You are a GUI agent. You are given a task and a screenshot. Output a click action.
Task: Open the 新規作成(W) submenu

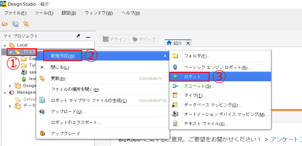(103, 56)
